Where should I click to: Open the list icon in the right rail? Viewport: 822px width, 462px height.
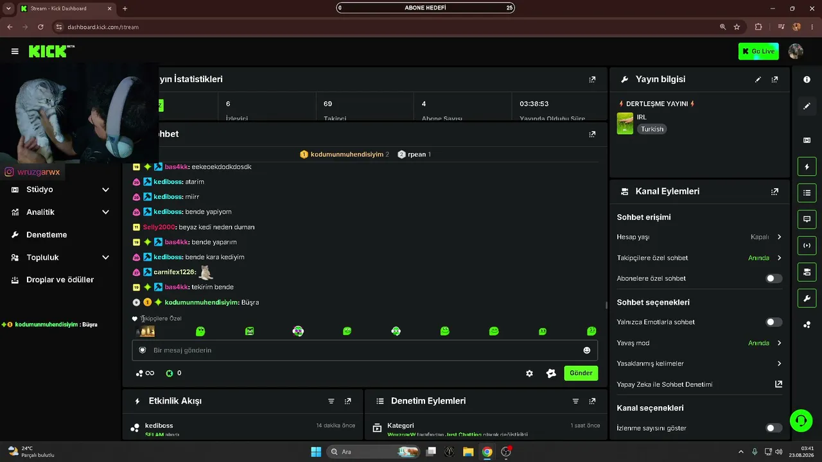pyautogui.click(x=807, y=193)
